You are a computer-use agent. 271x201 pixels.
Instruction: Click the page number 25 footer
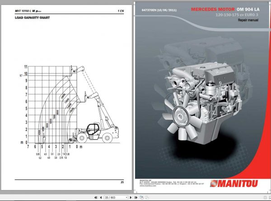pos(122,182)
